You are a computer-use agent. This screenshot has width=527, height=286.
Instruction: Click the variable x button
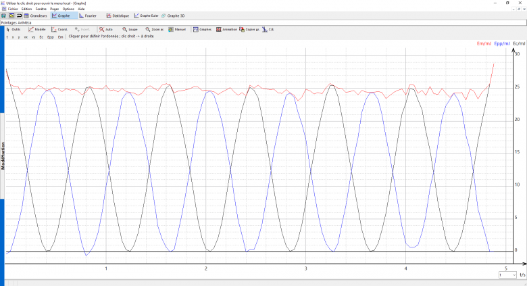13,37
